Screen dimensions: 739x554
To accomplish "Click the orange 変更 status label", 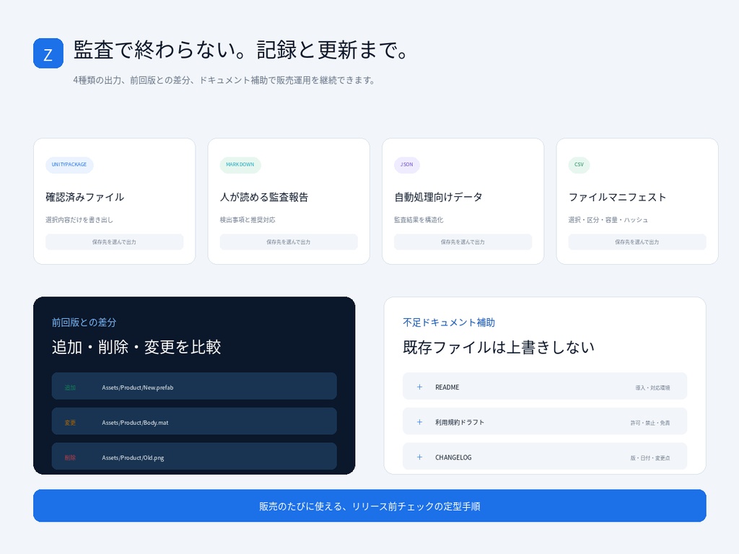I will coord(70,423).
